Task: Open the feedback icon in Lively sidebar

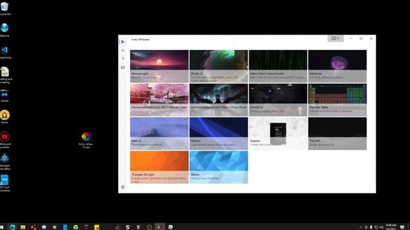Action: (x=123, y=68)
